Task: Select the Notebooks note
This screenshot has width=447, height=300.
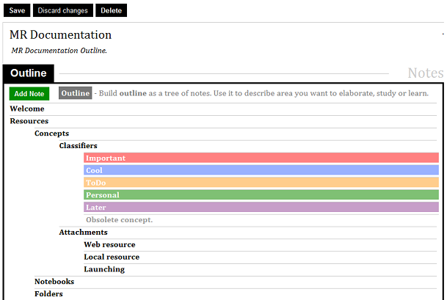Action: click(54, 282)
